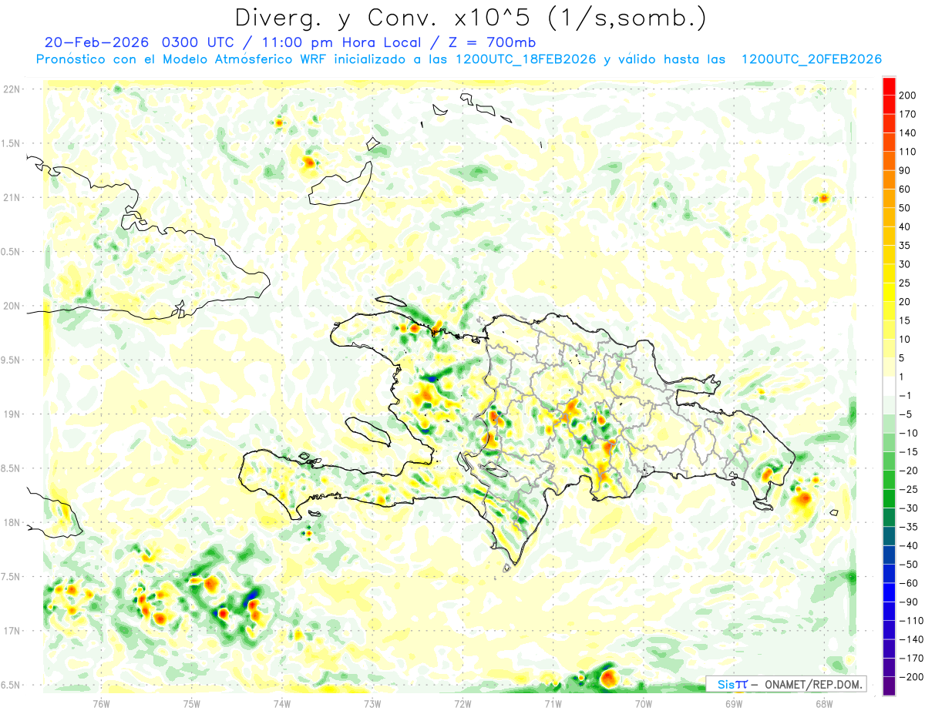The image size is (925, 714).
Task: Click the "22N" latitude label
Action: click(12, 89)
